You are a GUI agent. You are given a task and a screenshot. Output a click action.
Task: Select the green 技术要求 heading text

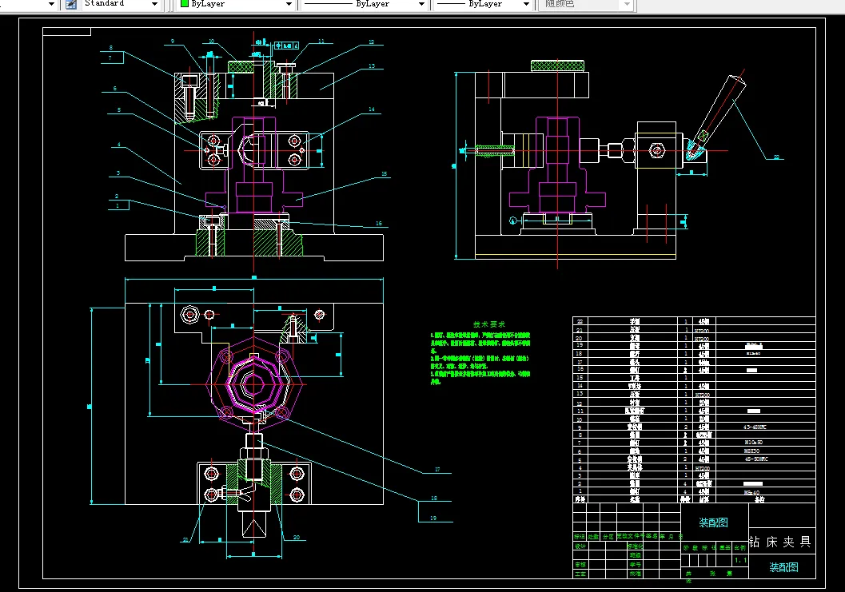click(489, 324)
